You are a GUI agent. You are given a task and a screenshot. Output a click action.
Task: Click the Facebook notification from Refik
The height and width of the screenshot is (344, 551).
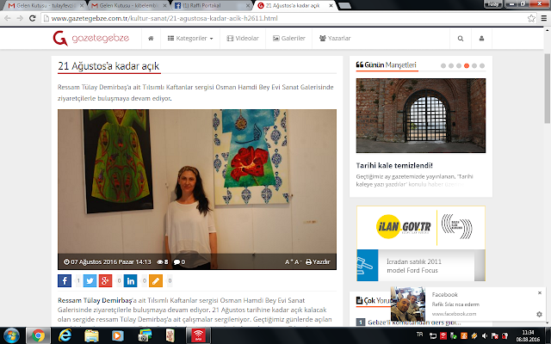(467, 304)
